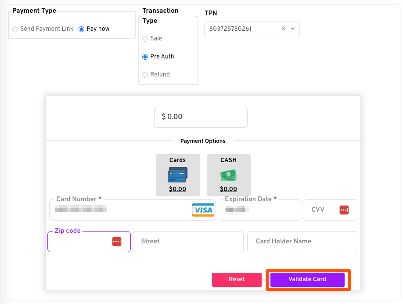Clear the TPN selection with the X
Viewport: 403px width, 304px height.
pos(283,29)
